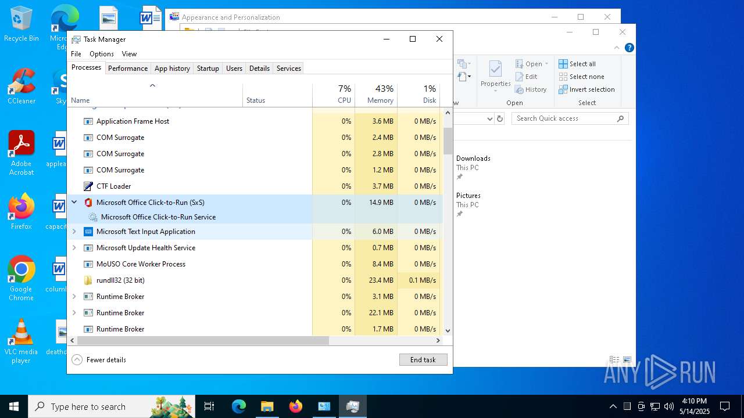Click the Fewer details arrow icon
The height and width of the screenshot is (418, 744).
point(77,360)
